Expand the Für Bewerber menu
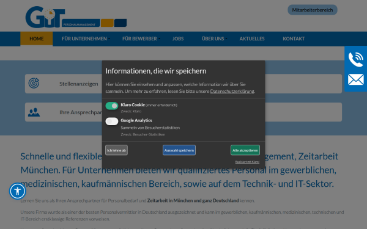Image resolution: width=367 pixels, height=229 pixels. (141, 39)
